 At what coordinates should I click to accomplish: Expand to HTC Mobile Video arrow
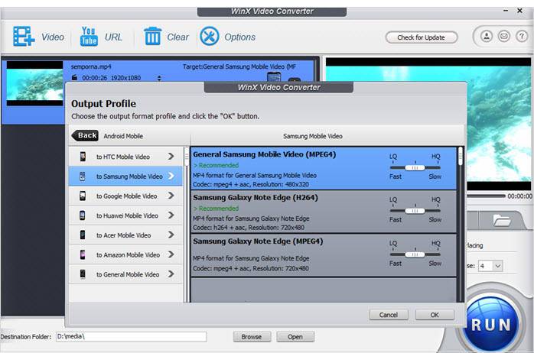tap(171, 157)
